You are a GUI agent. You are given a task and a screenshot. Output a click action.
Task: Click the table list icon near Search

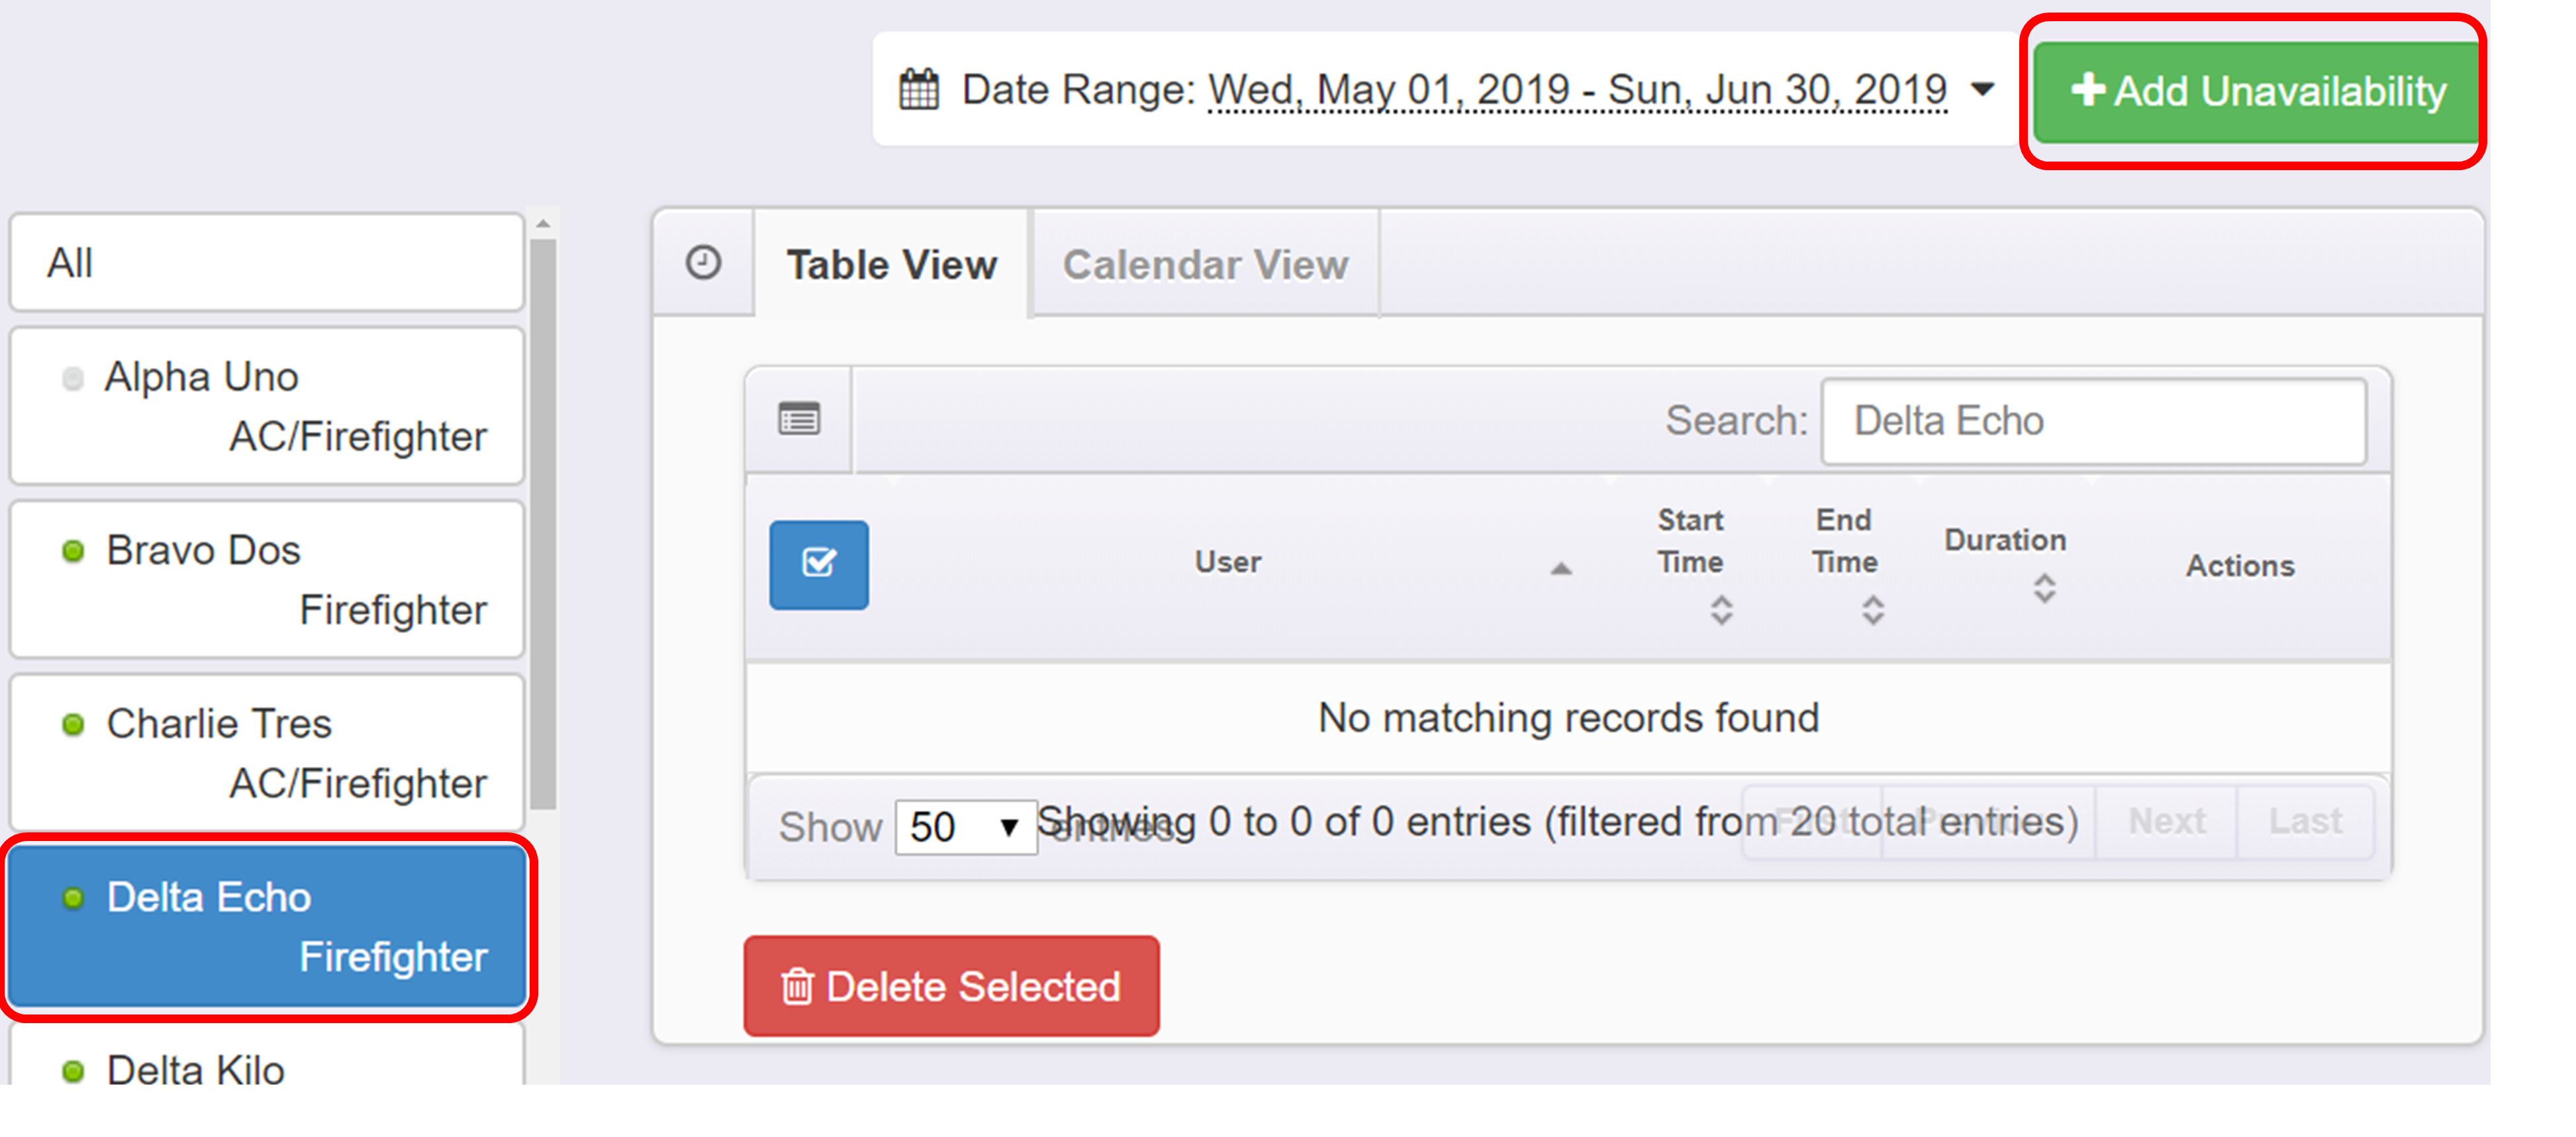(x=798, y=419)
